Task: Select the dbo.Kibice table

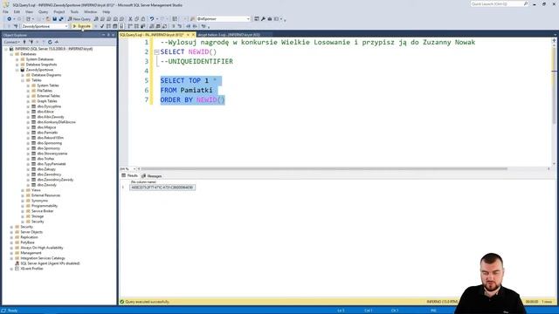Action: (45, 112)
